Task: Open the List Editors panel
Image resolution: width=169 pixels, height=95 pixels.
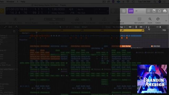Action: (149, 11)
